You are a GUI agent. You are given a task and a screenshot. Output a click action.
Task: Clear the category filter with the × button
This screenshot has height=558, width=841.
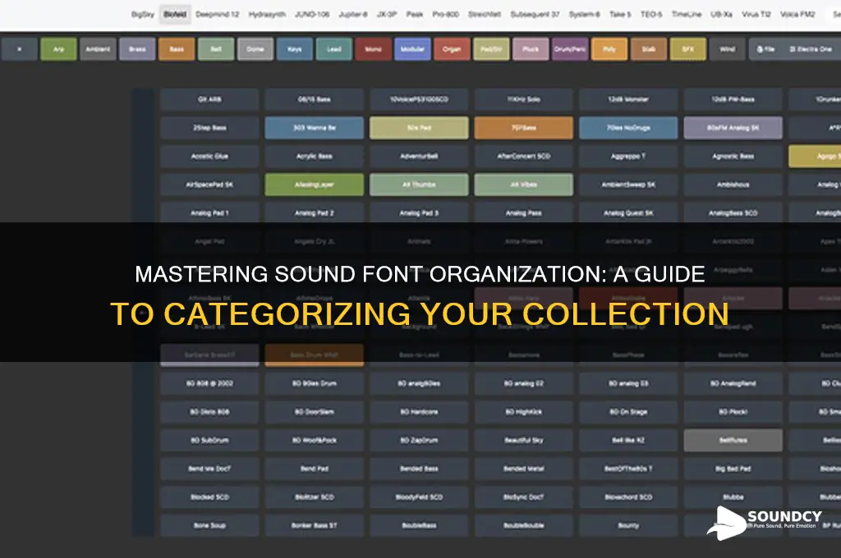20,49
